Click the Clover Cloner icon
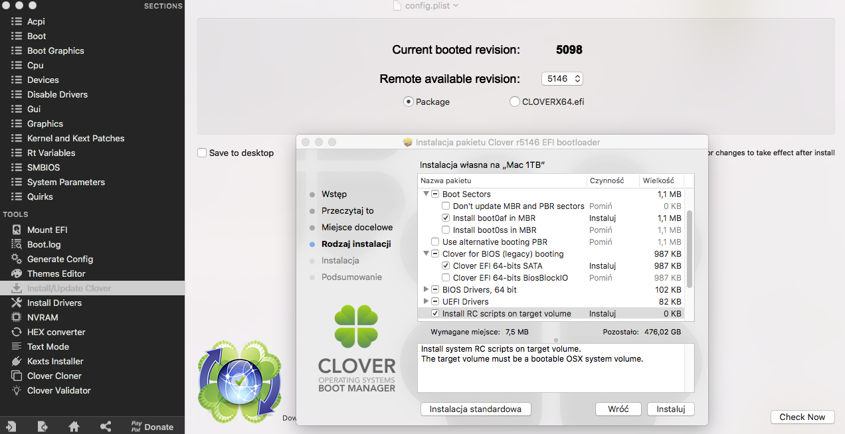This screenshot has width=845, height=434. coord(17,376)
